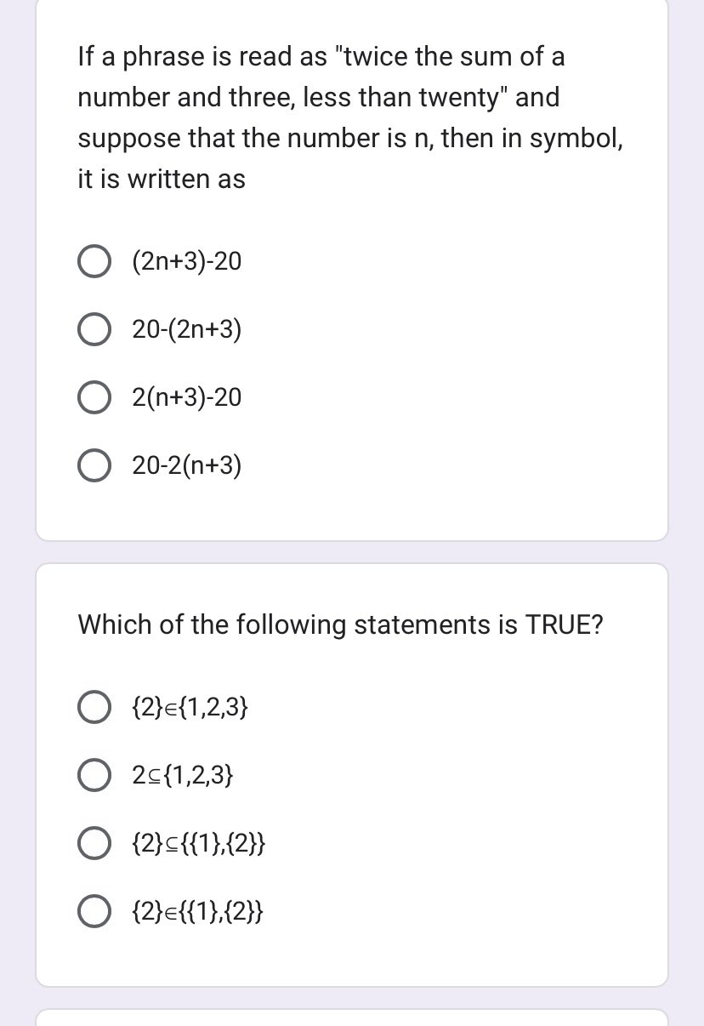Choose the option 20-(2n+3)
The image size is (704, 1026).
pos(94,329)
